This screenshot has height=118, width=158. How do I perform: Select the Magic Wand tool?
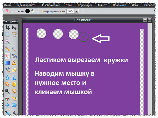pyautogui.click(x=7, y=41)
